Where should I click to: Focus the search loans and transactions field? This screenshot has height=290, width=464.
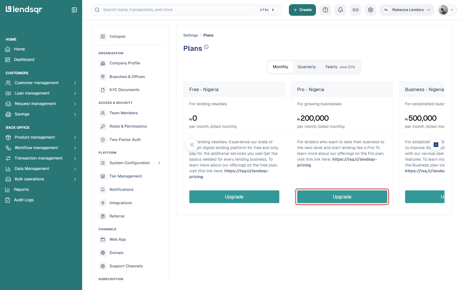pyautogui.click(x=186, y=10)
